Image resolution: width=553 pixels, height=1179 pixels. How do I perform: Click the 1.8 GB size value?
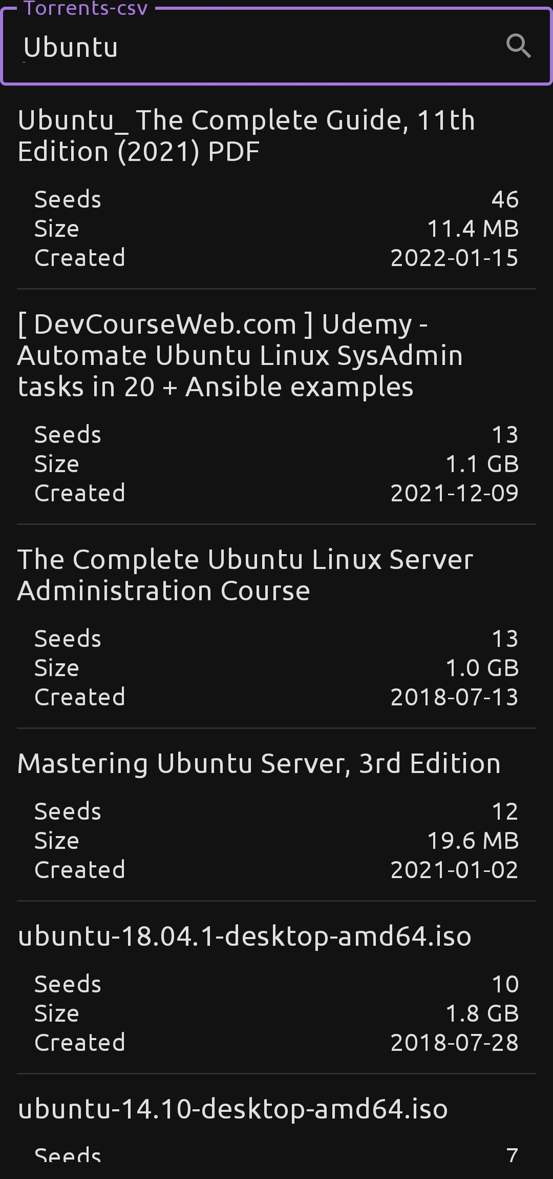tap(482, 1013)
